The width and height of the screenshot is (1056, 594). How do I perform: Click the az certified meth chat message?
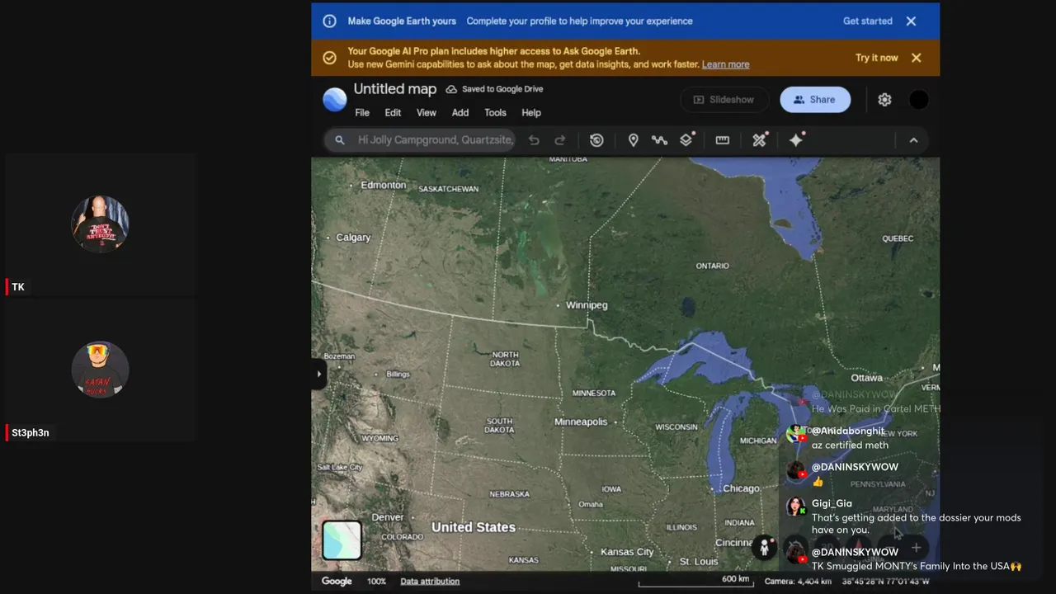pyautogui.click(x=850, y=445)
